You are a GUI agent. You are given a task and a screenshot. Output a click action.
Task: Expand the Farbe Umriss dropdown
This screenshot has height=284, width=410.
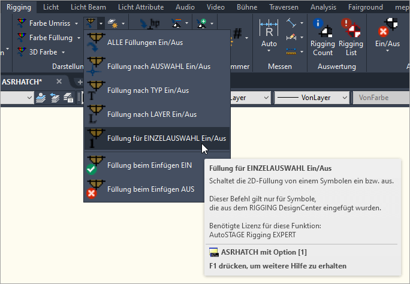click(x=76, y=23)
